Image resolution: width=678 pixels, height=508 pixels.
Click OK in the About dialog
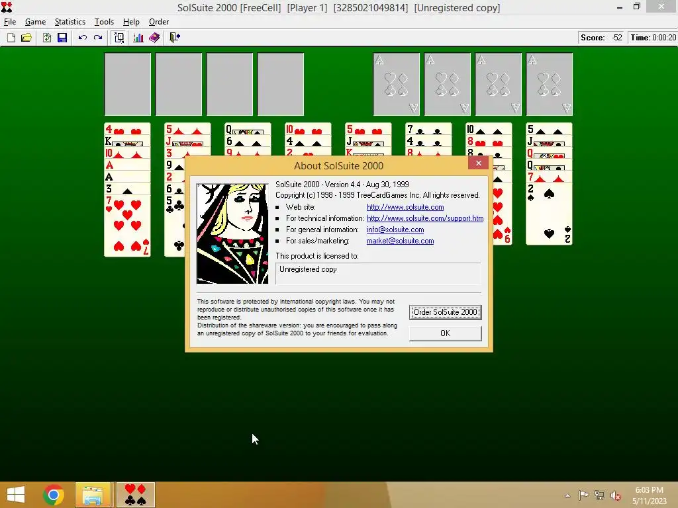pos(446,333)
